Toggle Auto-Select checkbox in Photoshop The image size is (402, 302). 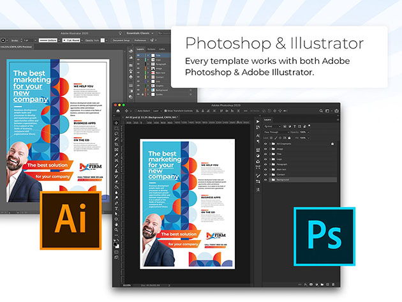click(136, 111)
